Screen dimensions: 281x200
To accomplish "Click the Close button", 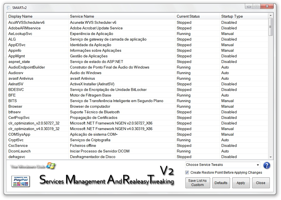I will tap(261, 183).
